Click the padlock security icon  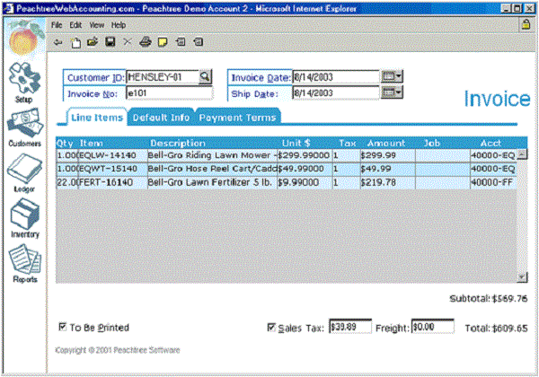526,24
